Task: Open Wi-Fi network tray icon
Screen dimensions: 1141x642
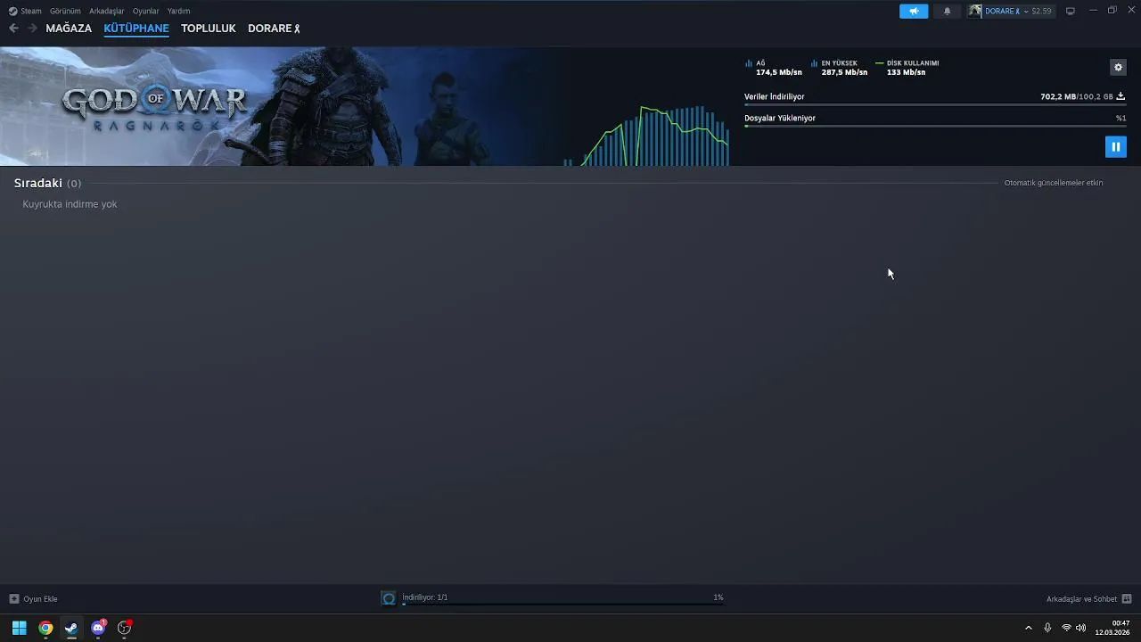Action: click(x=1066, y=628)
